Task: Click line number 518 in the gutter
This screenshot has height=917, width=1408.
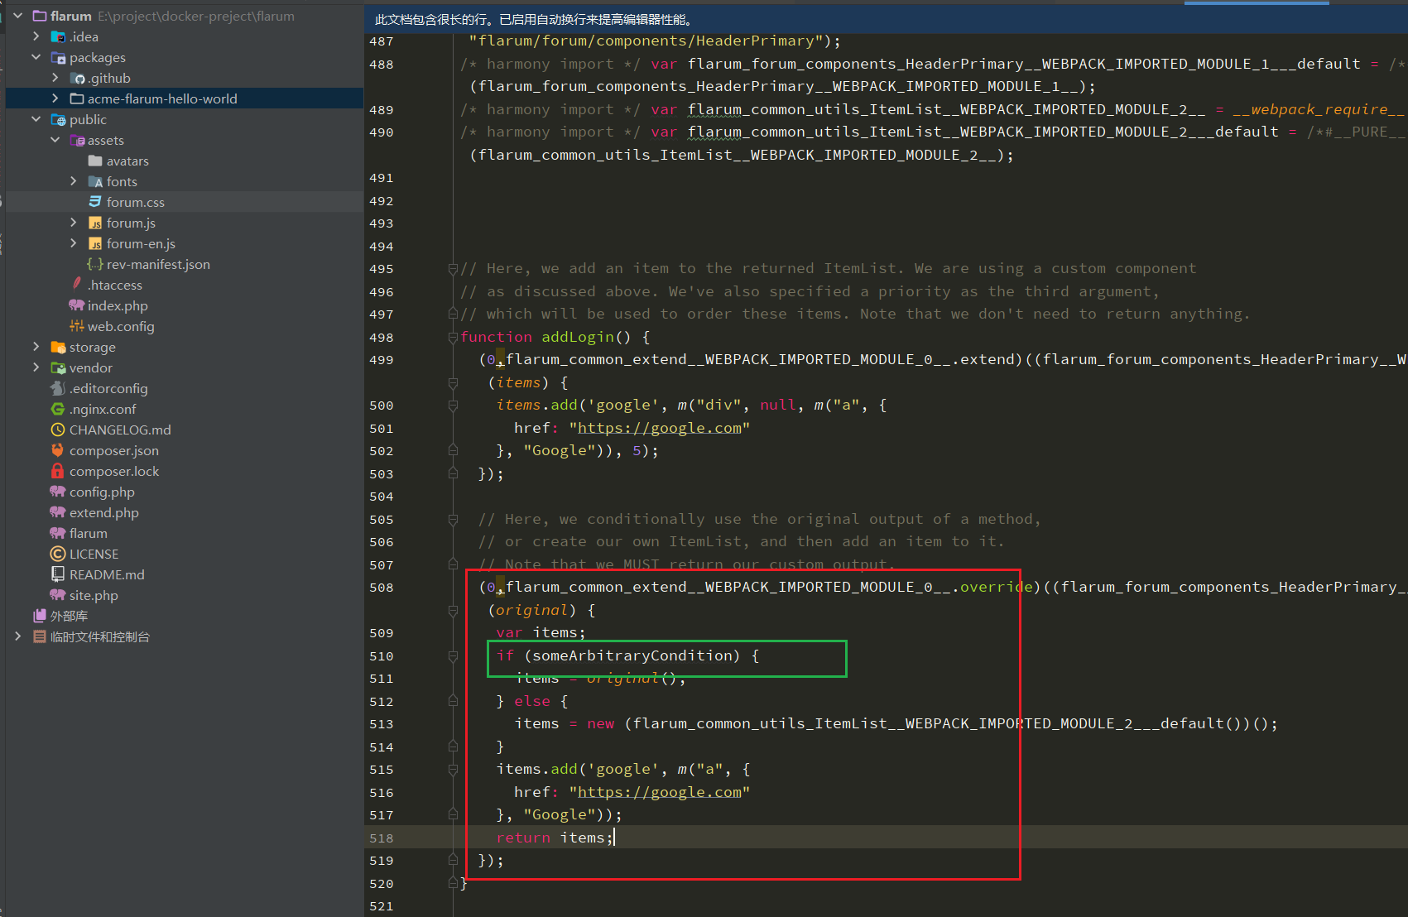Action: pos(382,838)
